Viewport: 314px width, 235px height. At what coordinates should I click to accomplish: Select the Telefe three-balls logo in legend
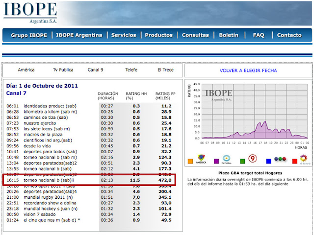[x=280, y=159]
